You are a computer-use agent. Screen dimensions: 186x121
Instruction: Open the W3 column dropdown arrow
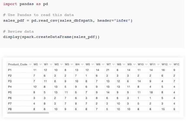[72, 64]
